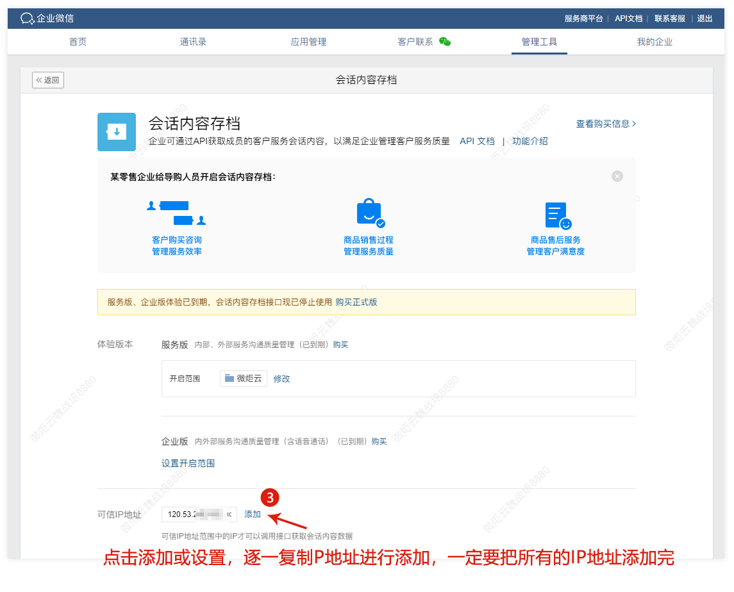Open the 首页 tab

(x=78, y=42)
